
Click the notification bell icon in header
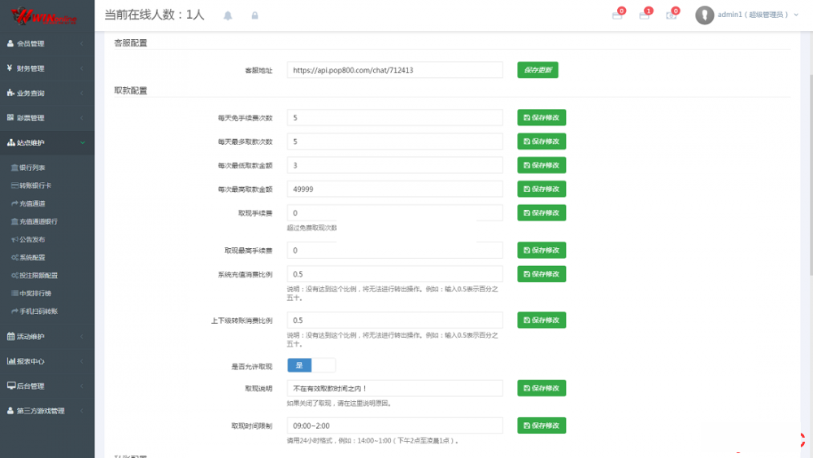pos(228,15)
